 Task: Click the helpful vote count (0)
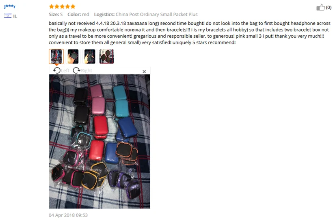pyautogui.click(x=329, y=7)
